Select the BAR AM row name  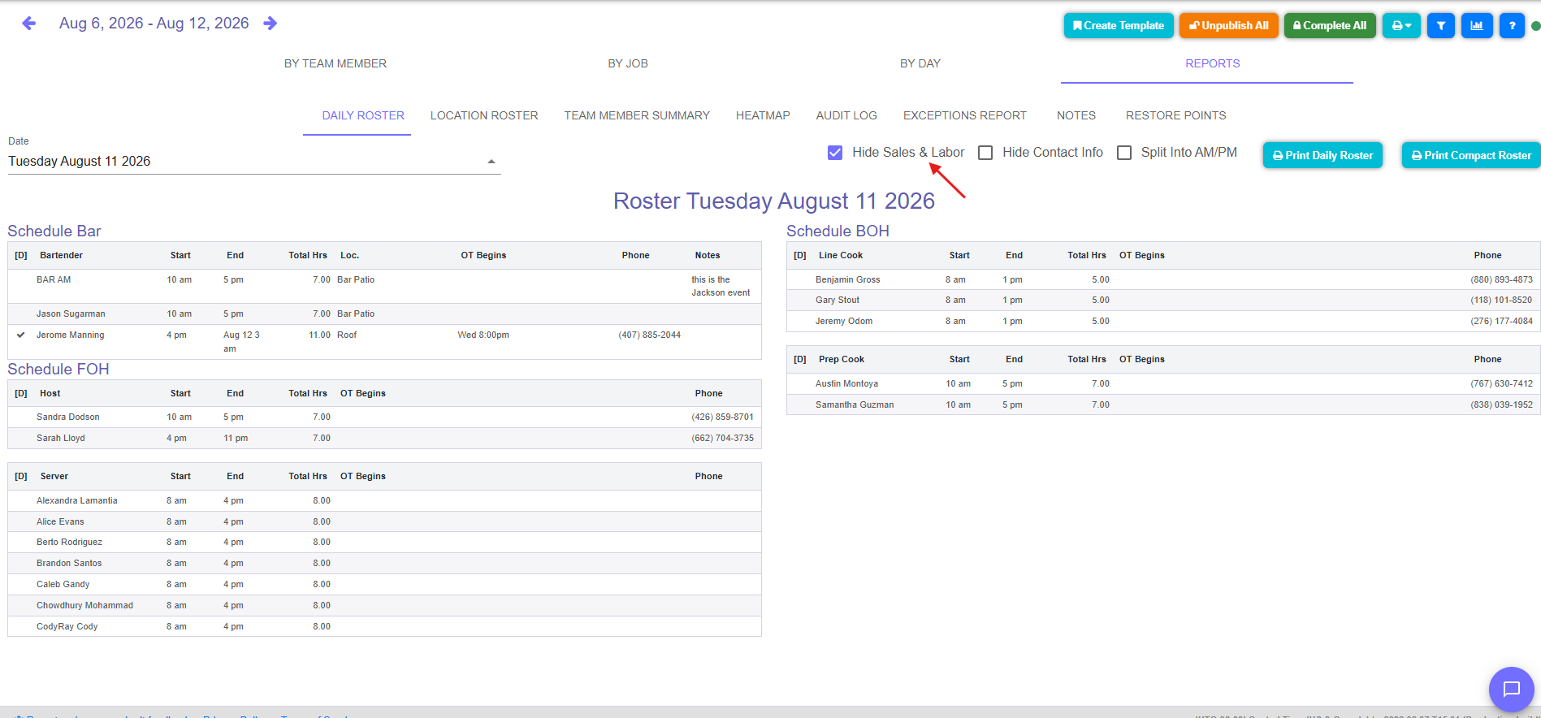pyautogui.click(x=54, y=279)
